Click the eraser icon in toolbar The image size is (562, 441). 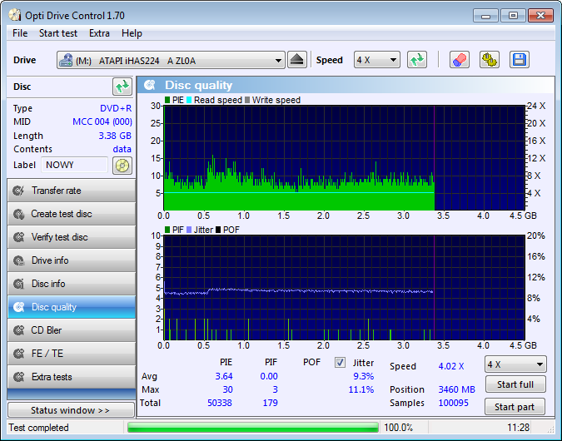point(460,60)
